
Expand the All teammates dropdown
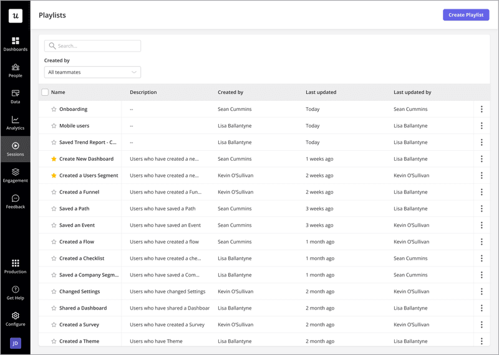pos(92,72)
